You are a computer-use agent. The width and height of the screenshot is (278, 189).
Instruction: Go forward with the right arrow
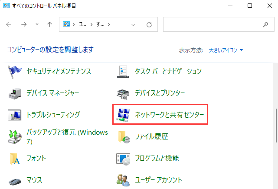24,24
